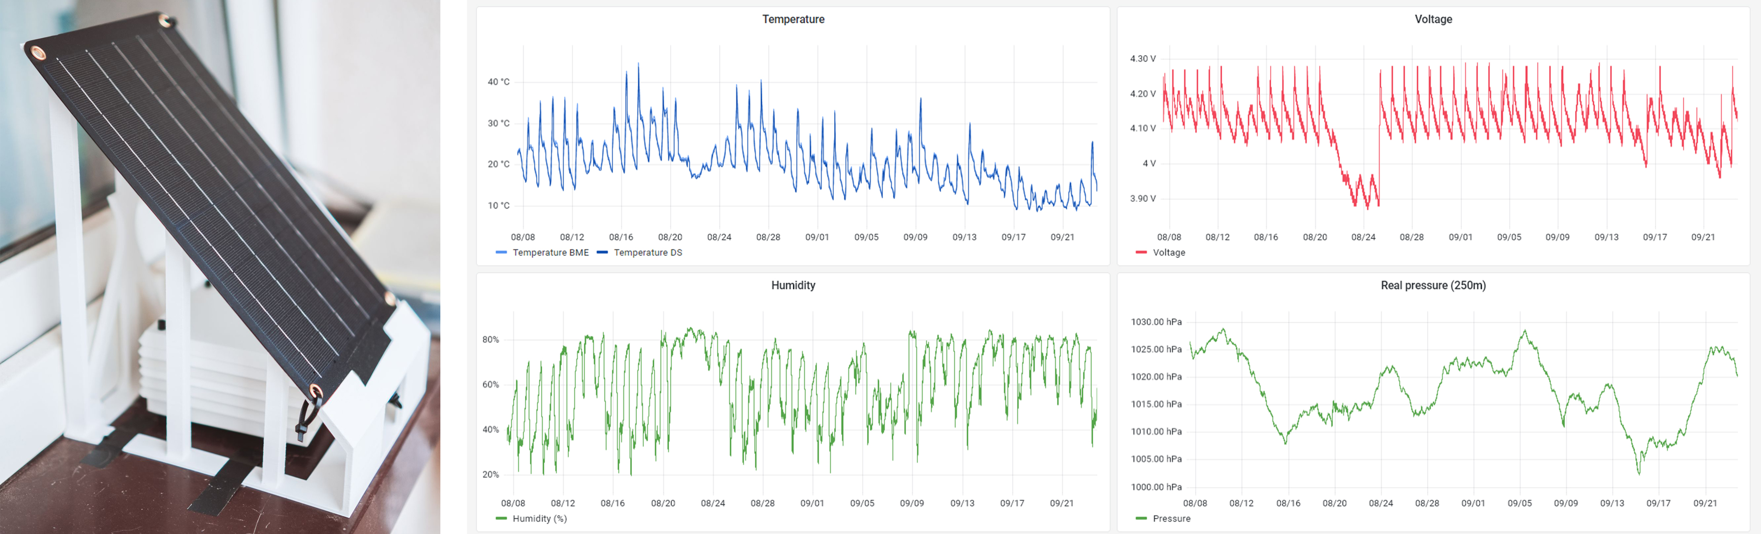Click the 30 °C label on Temperature axis
Image resolution: width=1761 pixels, height=534 pixels.
(498, 124)
